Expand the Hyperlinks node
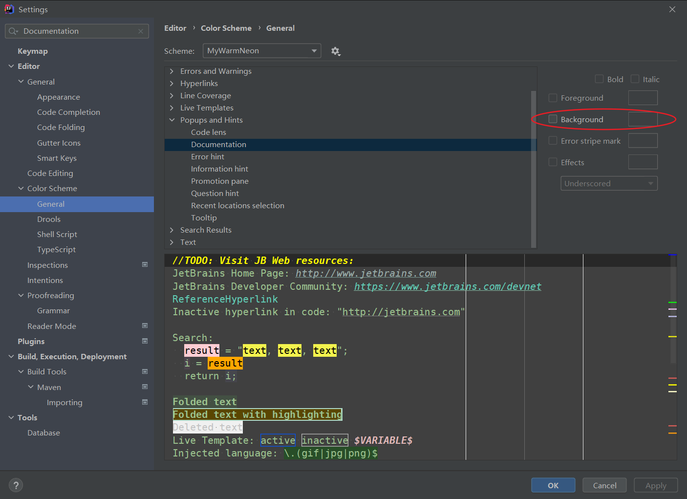Viewport: 687px width, 499px height. tap(172, 84)
